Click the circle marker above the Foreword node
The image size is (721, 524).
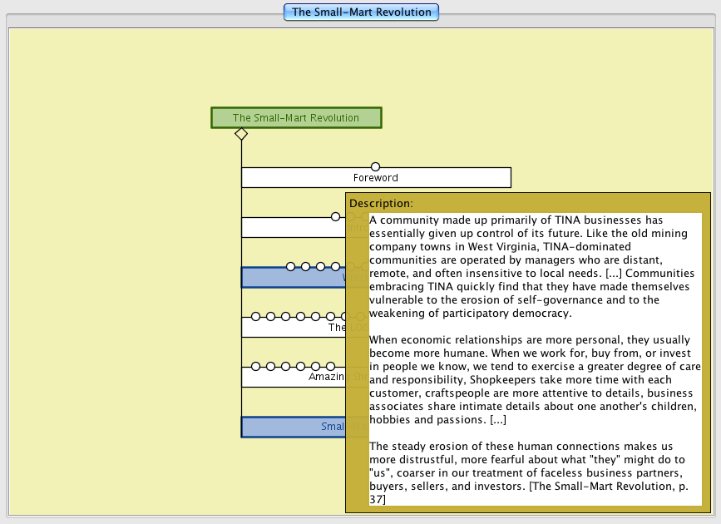pyautogui.click(x=376, y=166)
